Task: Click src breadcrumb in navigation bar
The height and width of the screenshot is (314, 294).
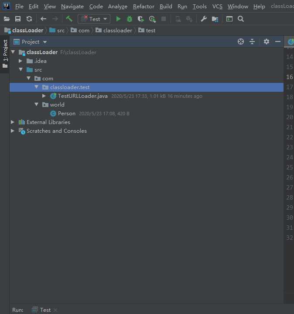Action: coord(57,31)
